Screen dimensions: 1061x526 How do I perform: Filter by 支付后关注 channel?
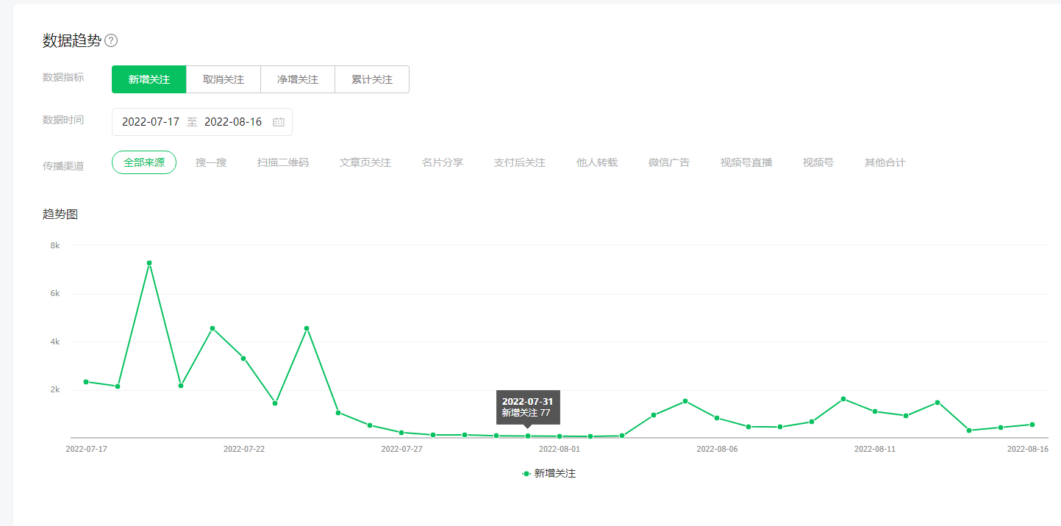(x=520, y=162)
